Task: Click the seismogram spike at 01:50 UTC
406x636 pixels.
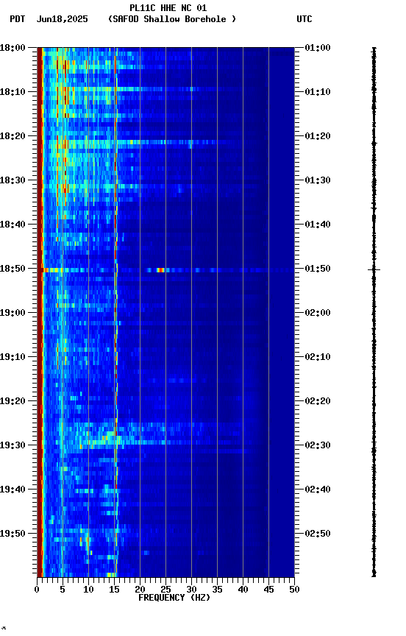Action: (x=374, y=269)
